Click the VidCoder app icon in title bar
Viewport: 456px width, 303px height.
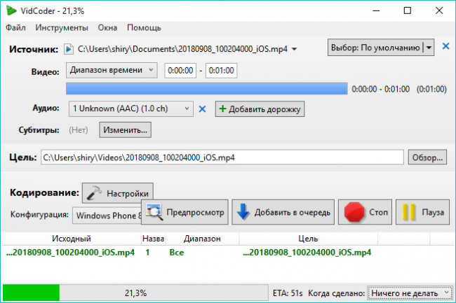pyautogui.click(x=11, y=10)
